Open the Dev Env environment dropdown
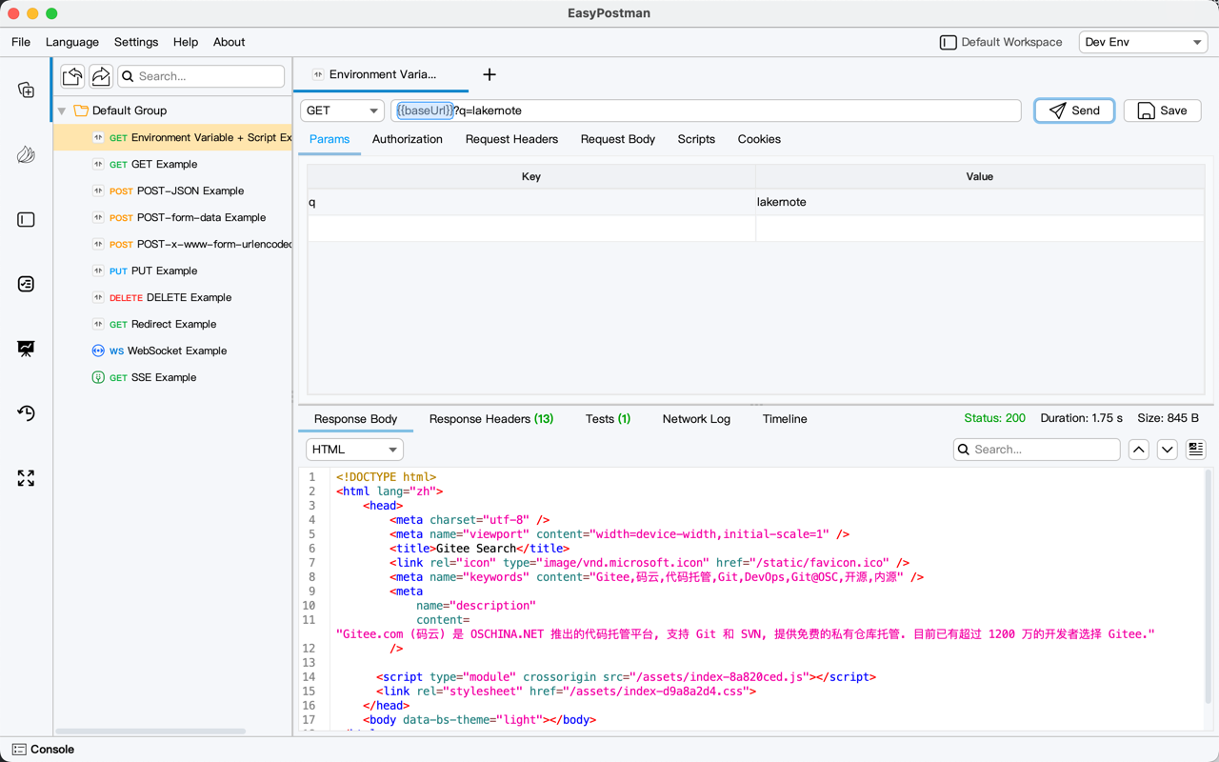 [1143, 42]
